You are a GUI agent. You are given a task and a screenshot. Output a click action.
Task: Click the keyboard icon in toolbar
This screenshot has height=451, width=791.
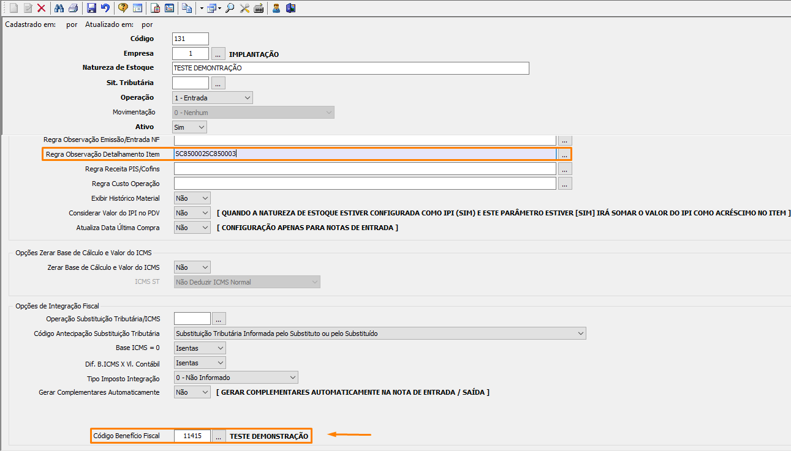259,8
